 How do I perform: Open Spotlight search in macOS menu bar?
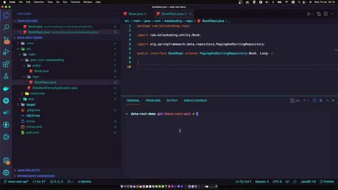[x=299, y=2]
